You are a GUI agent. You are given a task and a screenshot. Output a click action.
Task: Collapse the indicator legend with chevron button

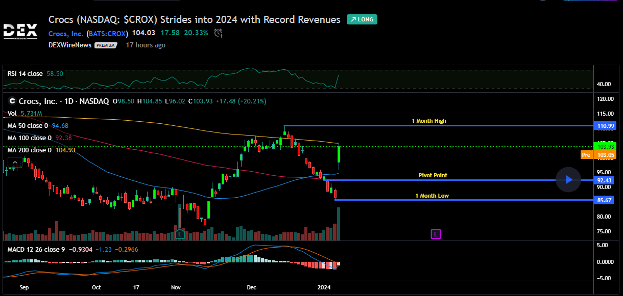pos(15,163)
